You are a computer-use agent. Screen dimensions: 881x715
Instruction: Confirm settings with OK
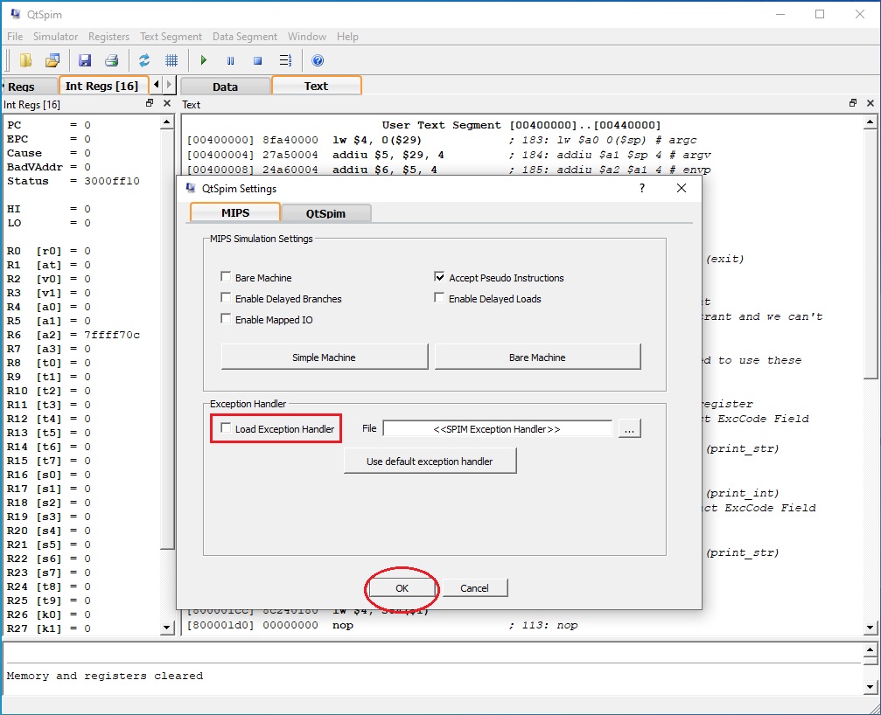(x=402, y=587)
